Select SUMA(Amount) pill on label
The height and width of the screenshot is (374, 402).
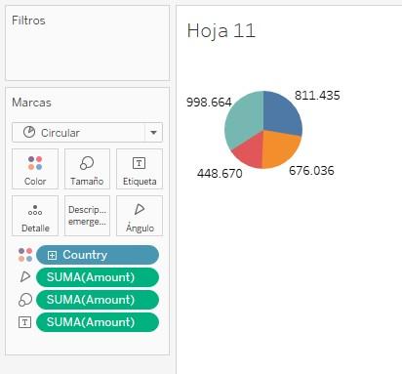(x=98, y=322)
